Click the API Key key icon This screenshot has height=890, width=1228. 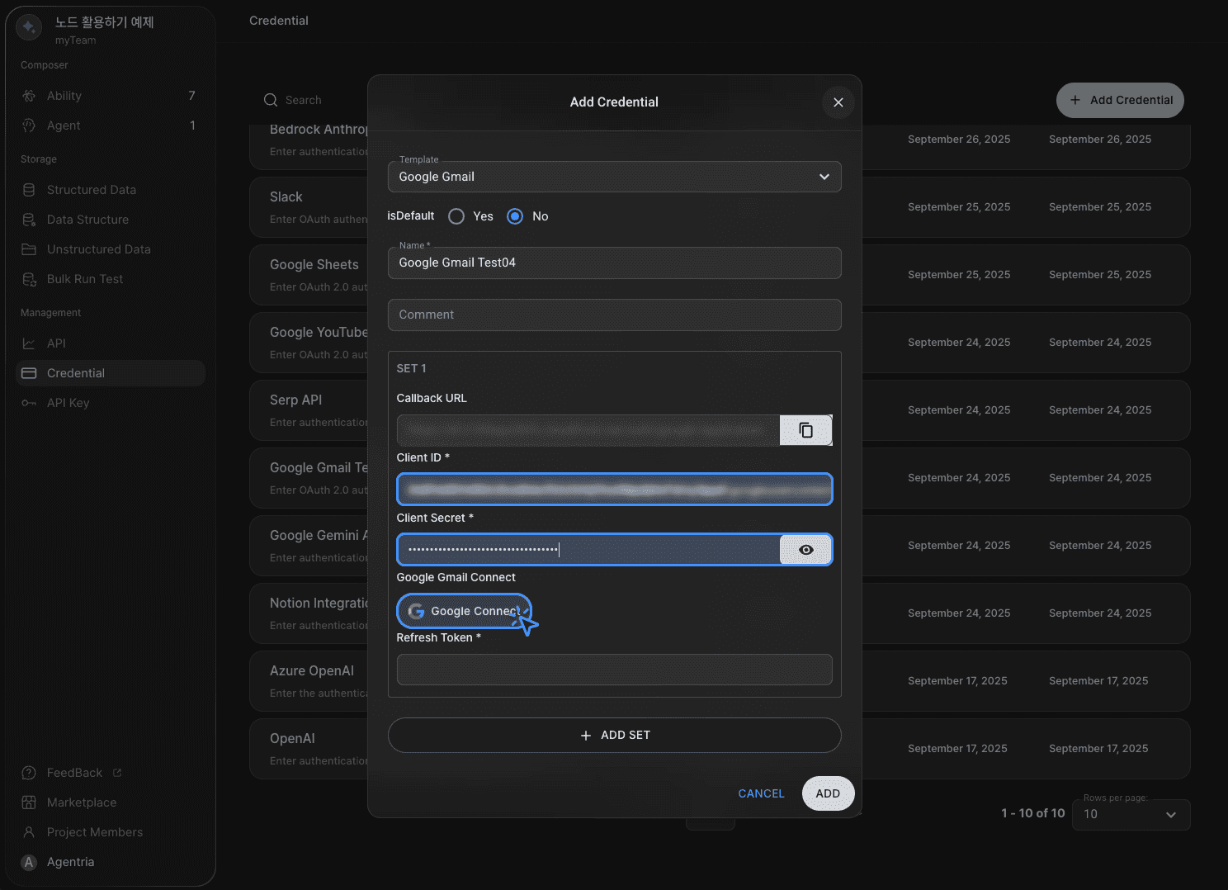click(29, 403)
